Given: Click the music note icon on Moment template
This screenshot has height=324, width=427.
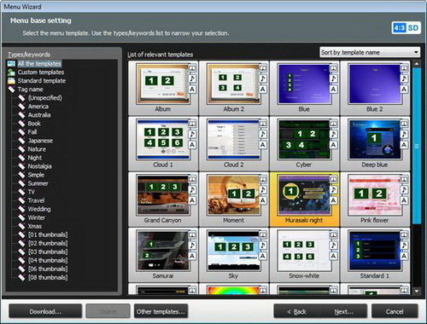Looking at the screenshot, I should [263, 189].
